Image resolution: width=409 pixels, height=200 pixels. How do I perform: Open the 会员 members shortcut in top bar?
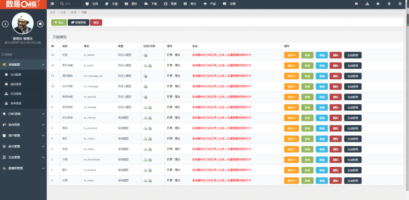pos(91,4)
